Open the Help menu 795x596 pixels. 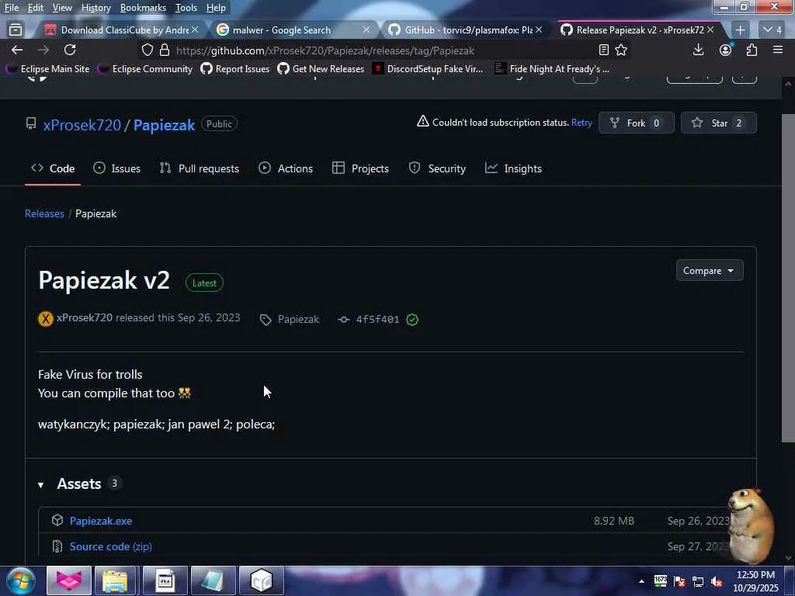coord(216,8)
